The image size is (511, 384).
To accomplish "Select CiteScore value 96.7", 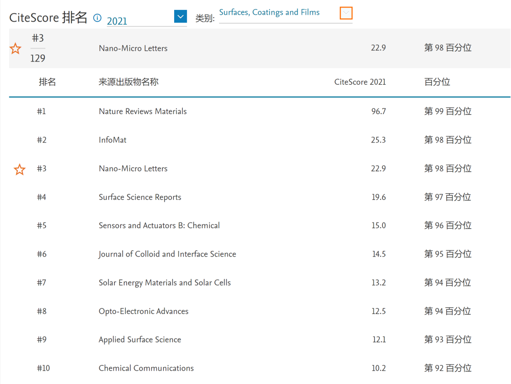I will point(379,111).
